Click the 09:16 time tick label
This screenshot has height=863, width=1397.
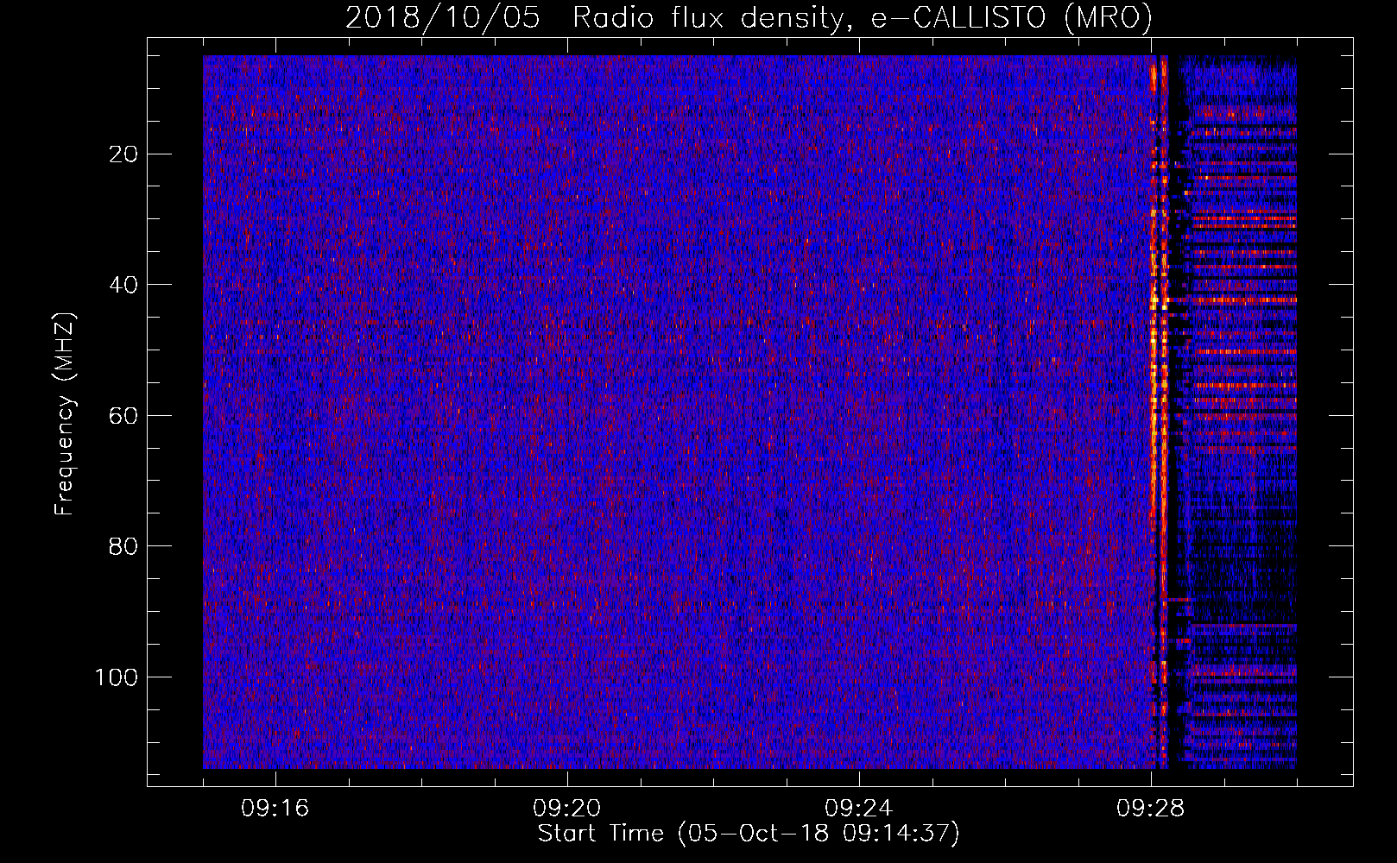275,809
